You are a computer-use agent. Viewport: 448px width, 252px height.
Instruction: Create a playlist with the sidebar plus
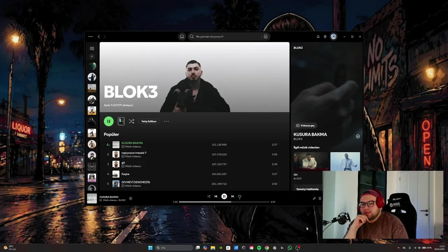pyautogui.click(x=92, y=56)
